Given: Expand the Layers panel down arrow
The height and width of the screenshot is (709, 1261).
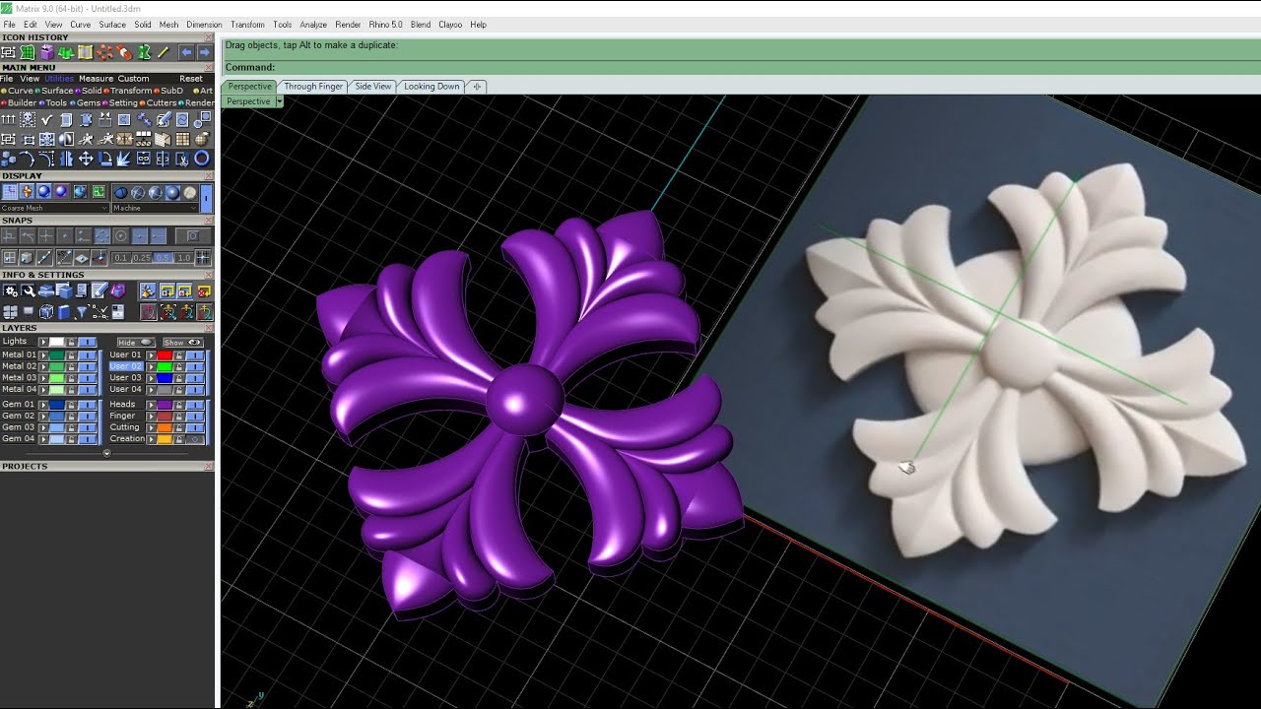Looking at the screenshot, I should point(106,453).
